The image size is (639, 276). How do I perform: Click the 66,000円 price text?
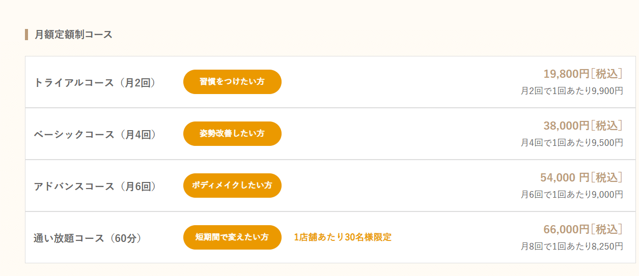tap(566, 229)
